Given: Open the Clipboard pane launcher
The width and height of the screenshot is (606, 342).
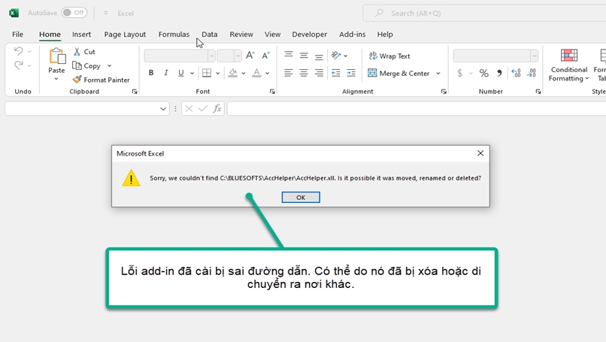Looking at the screenshot, I should click(x=135, y=92).
